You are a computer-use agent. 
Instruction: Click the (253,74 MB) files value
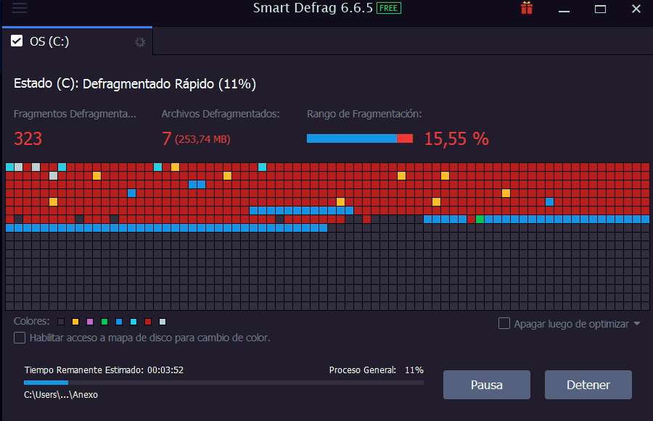tap(202, 139)
